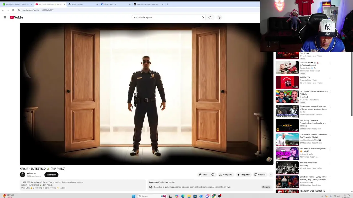353x198 pixels.
Task: Open the LIPIADA RIP kk video thumbnail
Action: pyautogui.click(x=287, y=68)
